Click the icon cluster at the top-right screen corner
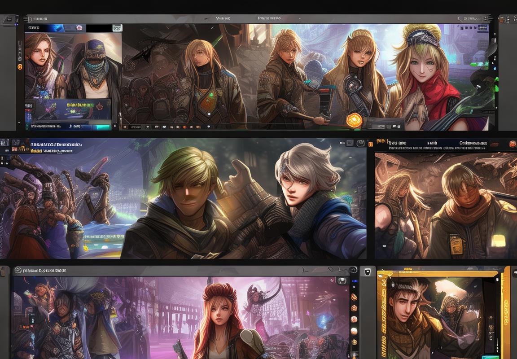 coord(507,19)
